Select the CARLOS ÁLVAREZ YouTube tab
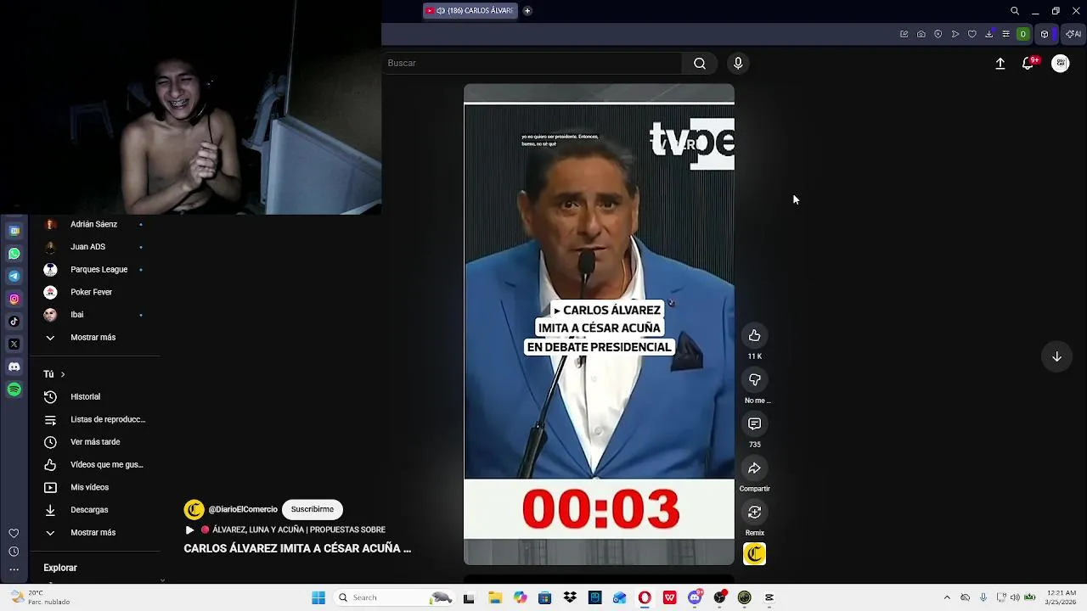The image size is (1087, 611). (x=470, y=11)
